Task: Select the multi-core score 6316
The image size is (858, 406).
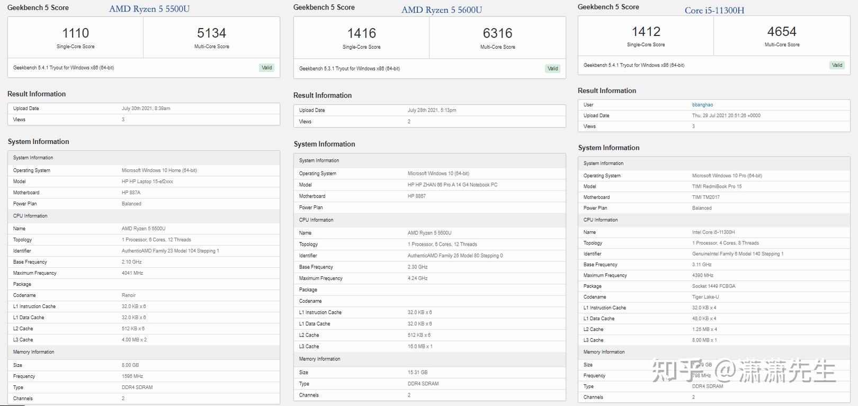Action: [x=498, y=33]
